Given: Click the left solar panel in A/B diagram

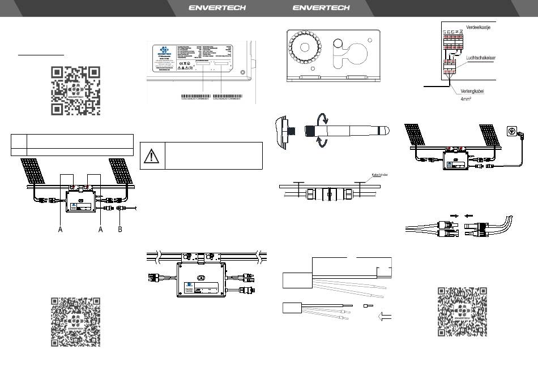Looking at the screenshot, I should coord(33,171).
